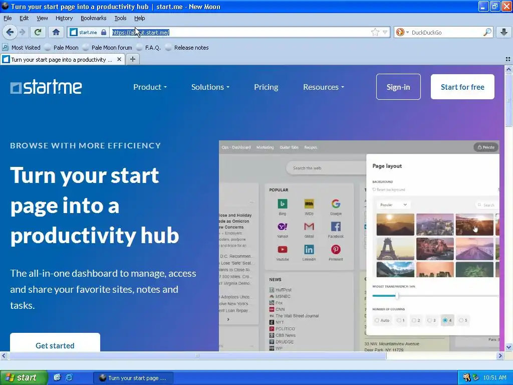Open the address bar history dropdown arrow
Screen dimensions: 513x385
point(385,32)
